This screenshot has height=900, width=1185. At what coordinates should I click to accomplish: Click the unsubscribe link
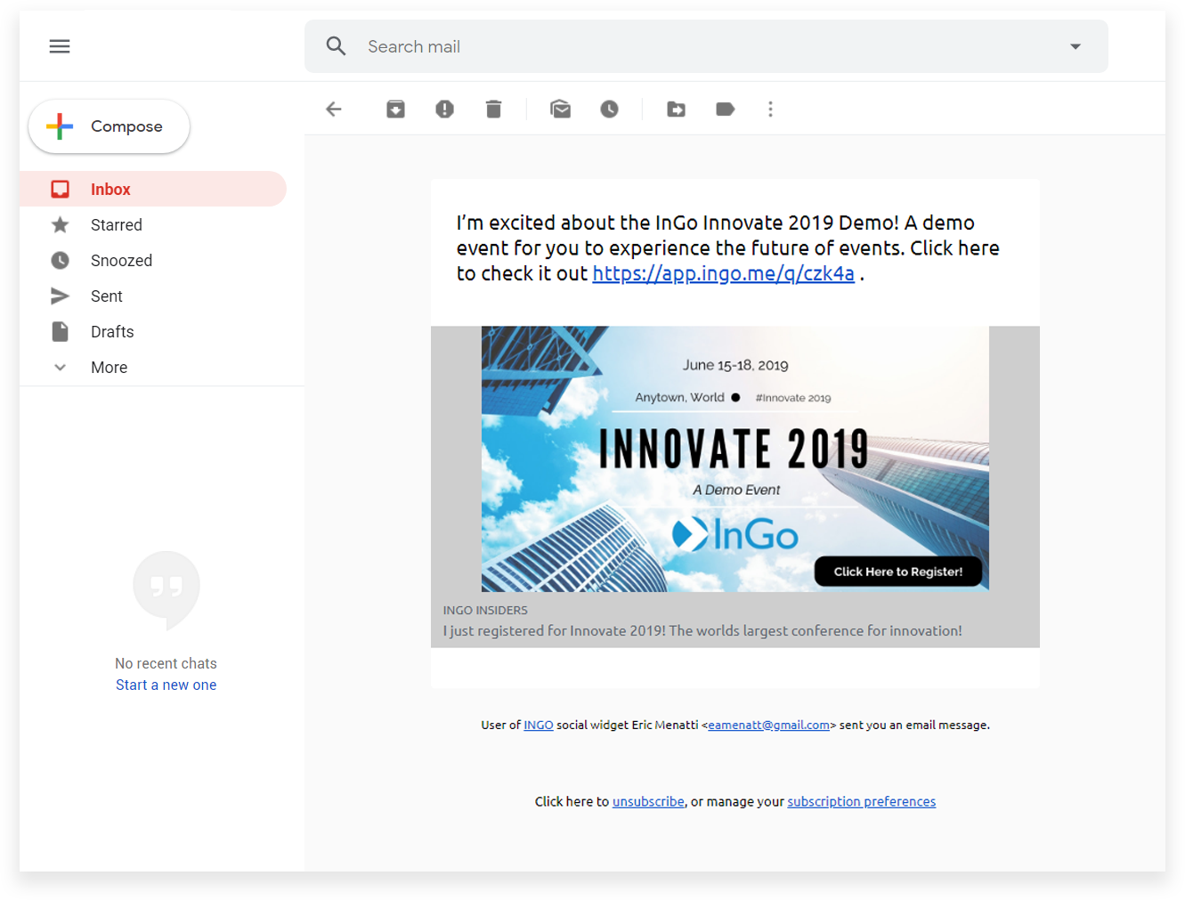[648, 802]
